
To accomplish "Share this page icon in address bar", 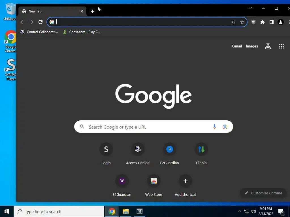I will tap(233, 22).
